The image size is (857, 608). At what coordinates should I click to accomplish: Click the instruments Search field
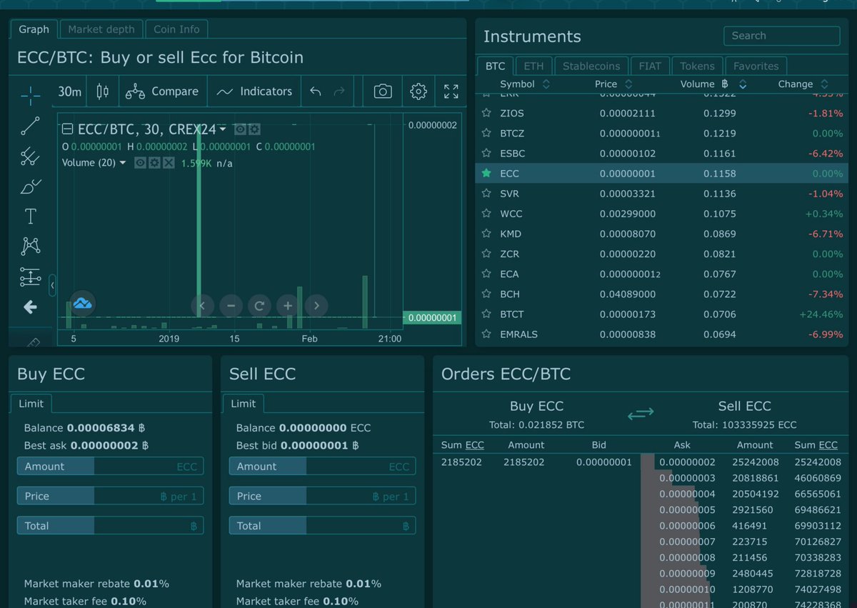(x=781, y=36)
